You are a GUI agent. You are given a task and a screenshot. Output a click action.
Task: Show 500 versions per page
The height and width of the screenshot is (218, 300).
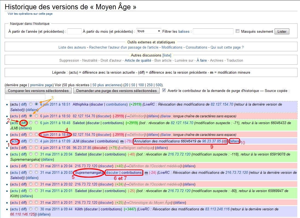[158, 85]
